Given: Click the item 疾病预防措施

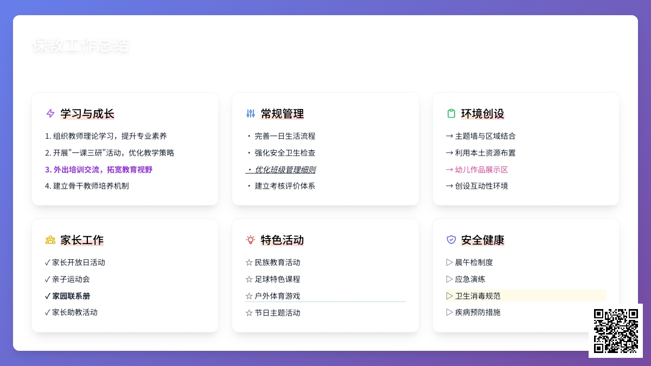Looking at the screenshot, I should pos(473,312).
